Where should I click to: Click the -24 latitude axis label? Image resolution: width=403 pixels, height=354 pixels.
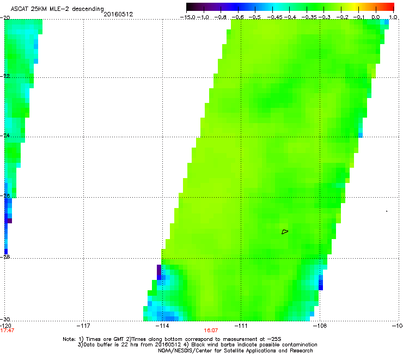coord(5,136)
